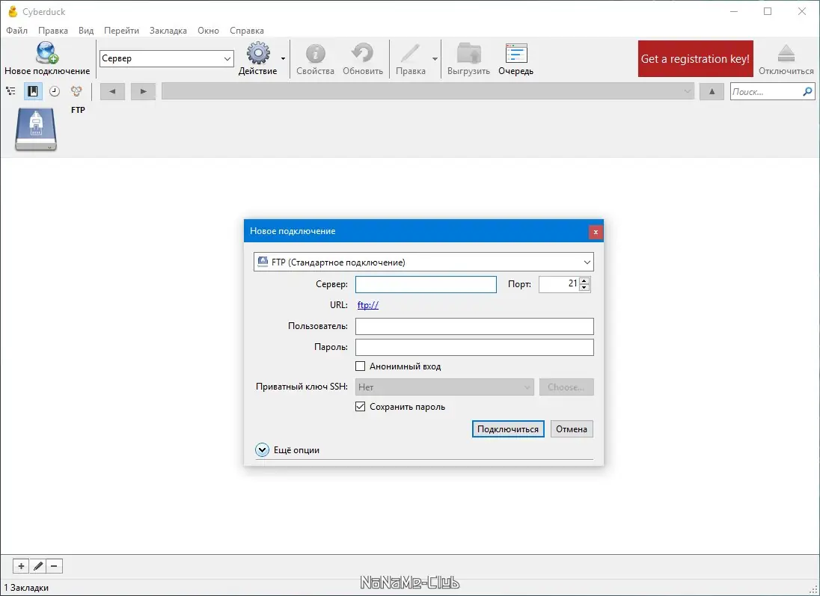Open the FTP protocol dropdown in dialog
Image resolution: width=820 pixels, height=596 pixels.
coord(423,262)
